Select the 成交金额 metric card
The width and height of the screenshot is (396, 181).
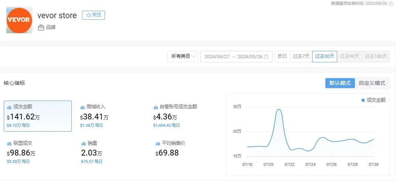click(x=38, y=116)
